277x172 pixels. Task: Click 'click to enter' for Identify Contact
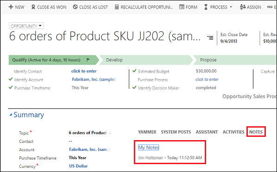point(84,71)
